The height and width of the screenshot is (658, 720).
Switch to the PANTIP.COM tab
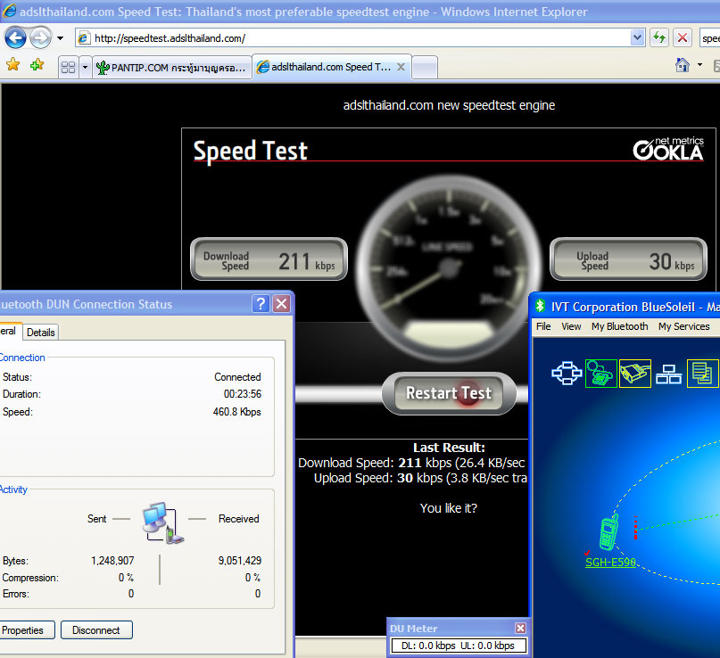(x=172, y=68)
